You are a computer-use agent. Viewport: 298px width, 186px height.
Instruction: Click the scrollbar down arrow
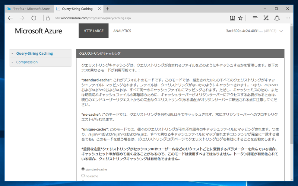pos(292,180)
